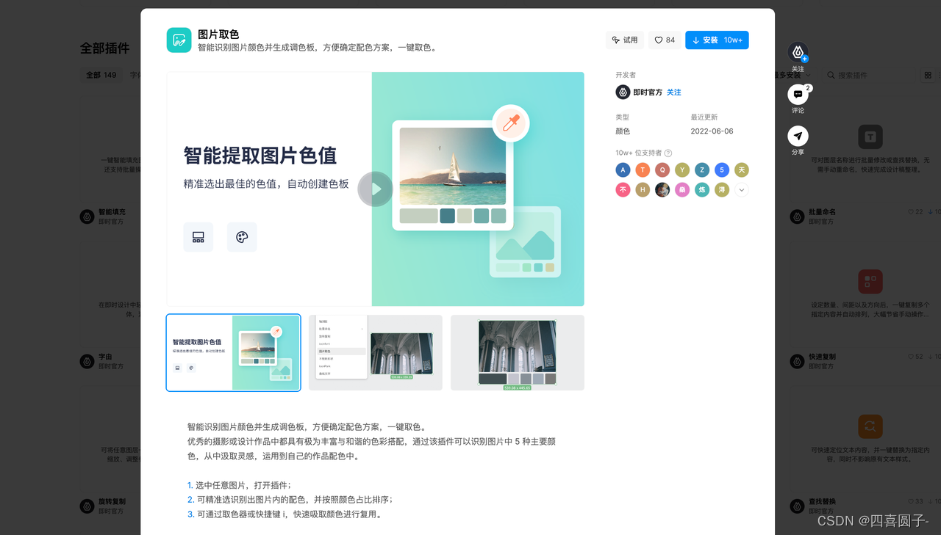Screen dimensions: 941x535
Task: Open the 查找替换 orange plugin icon
Action: [x=870, y=426]
